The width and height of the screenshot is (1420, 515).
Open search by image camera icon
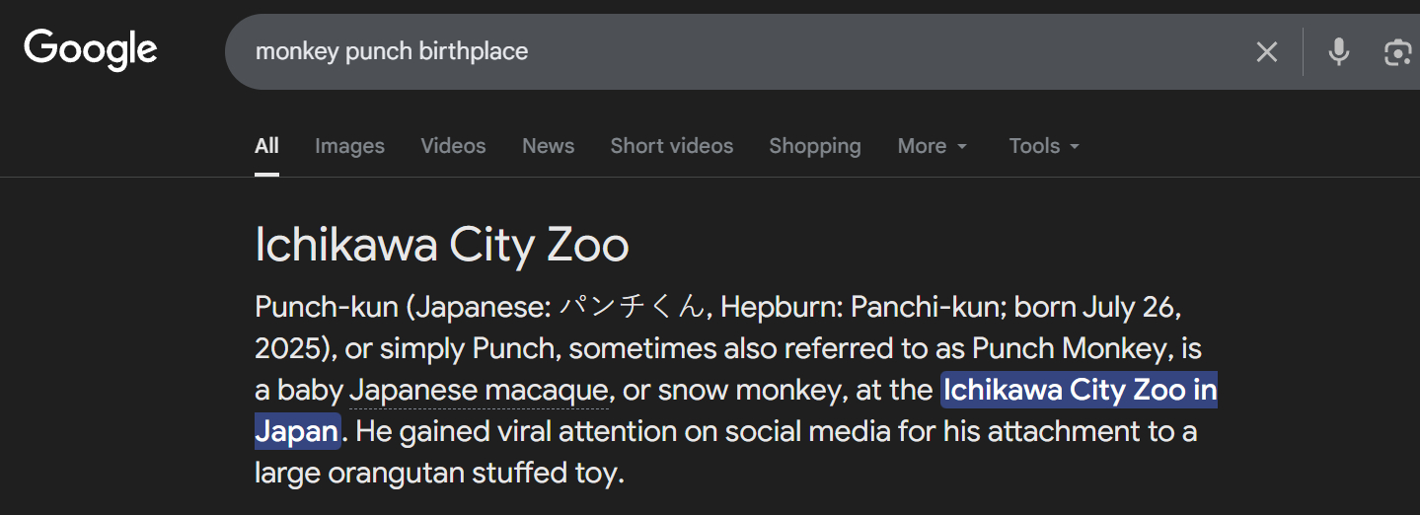[x=1398, y=52]
